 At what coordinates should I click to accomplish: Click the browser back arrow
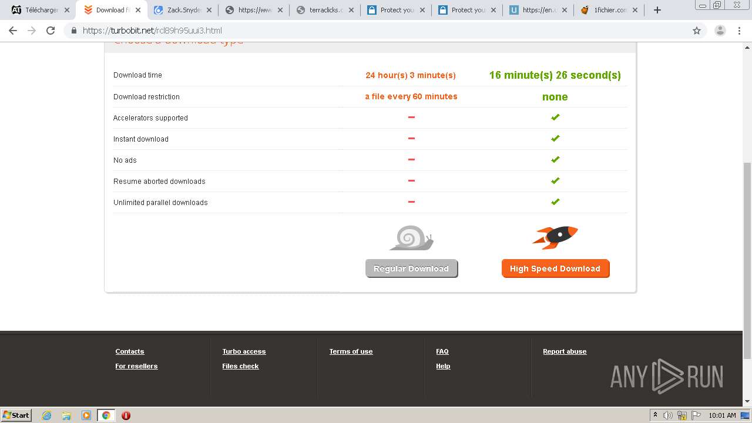click(x=13, y=31)
